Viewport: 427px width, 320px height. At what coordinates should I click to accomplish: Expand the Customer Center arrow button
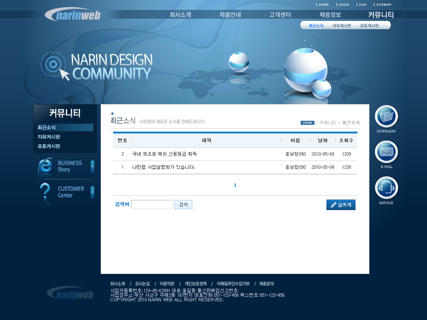[x=92, y=192]
